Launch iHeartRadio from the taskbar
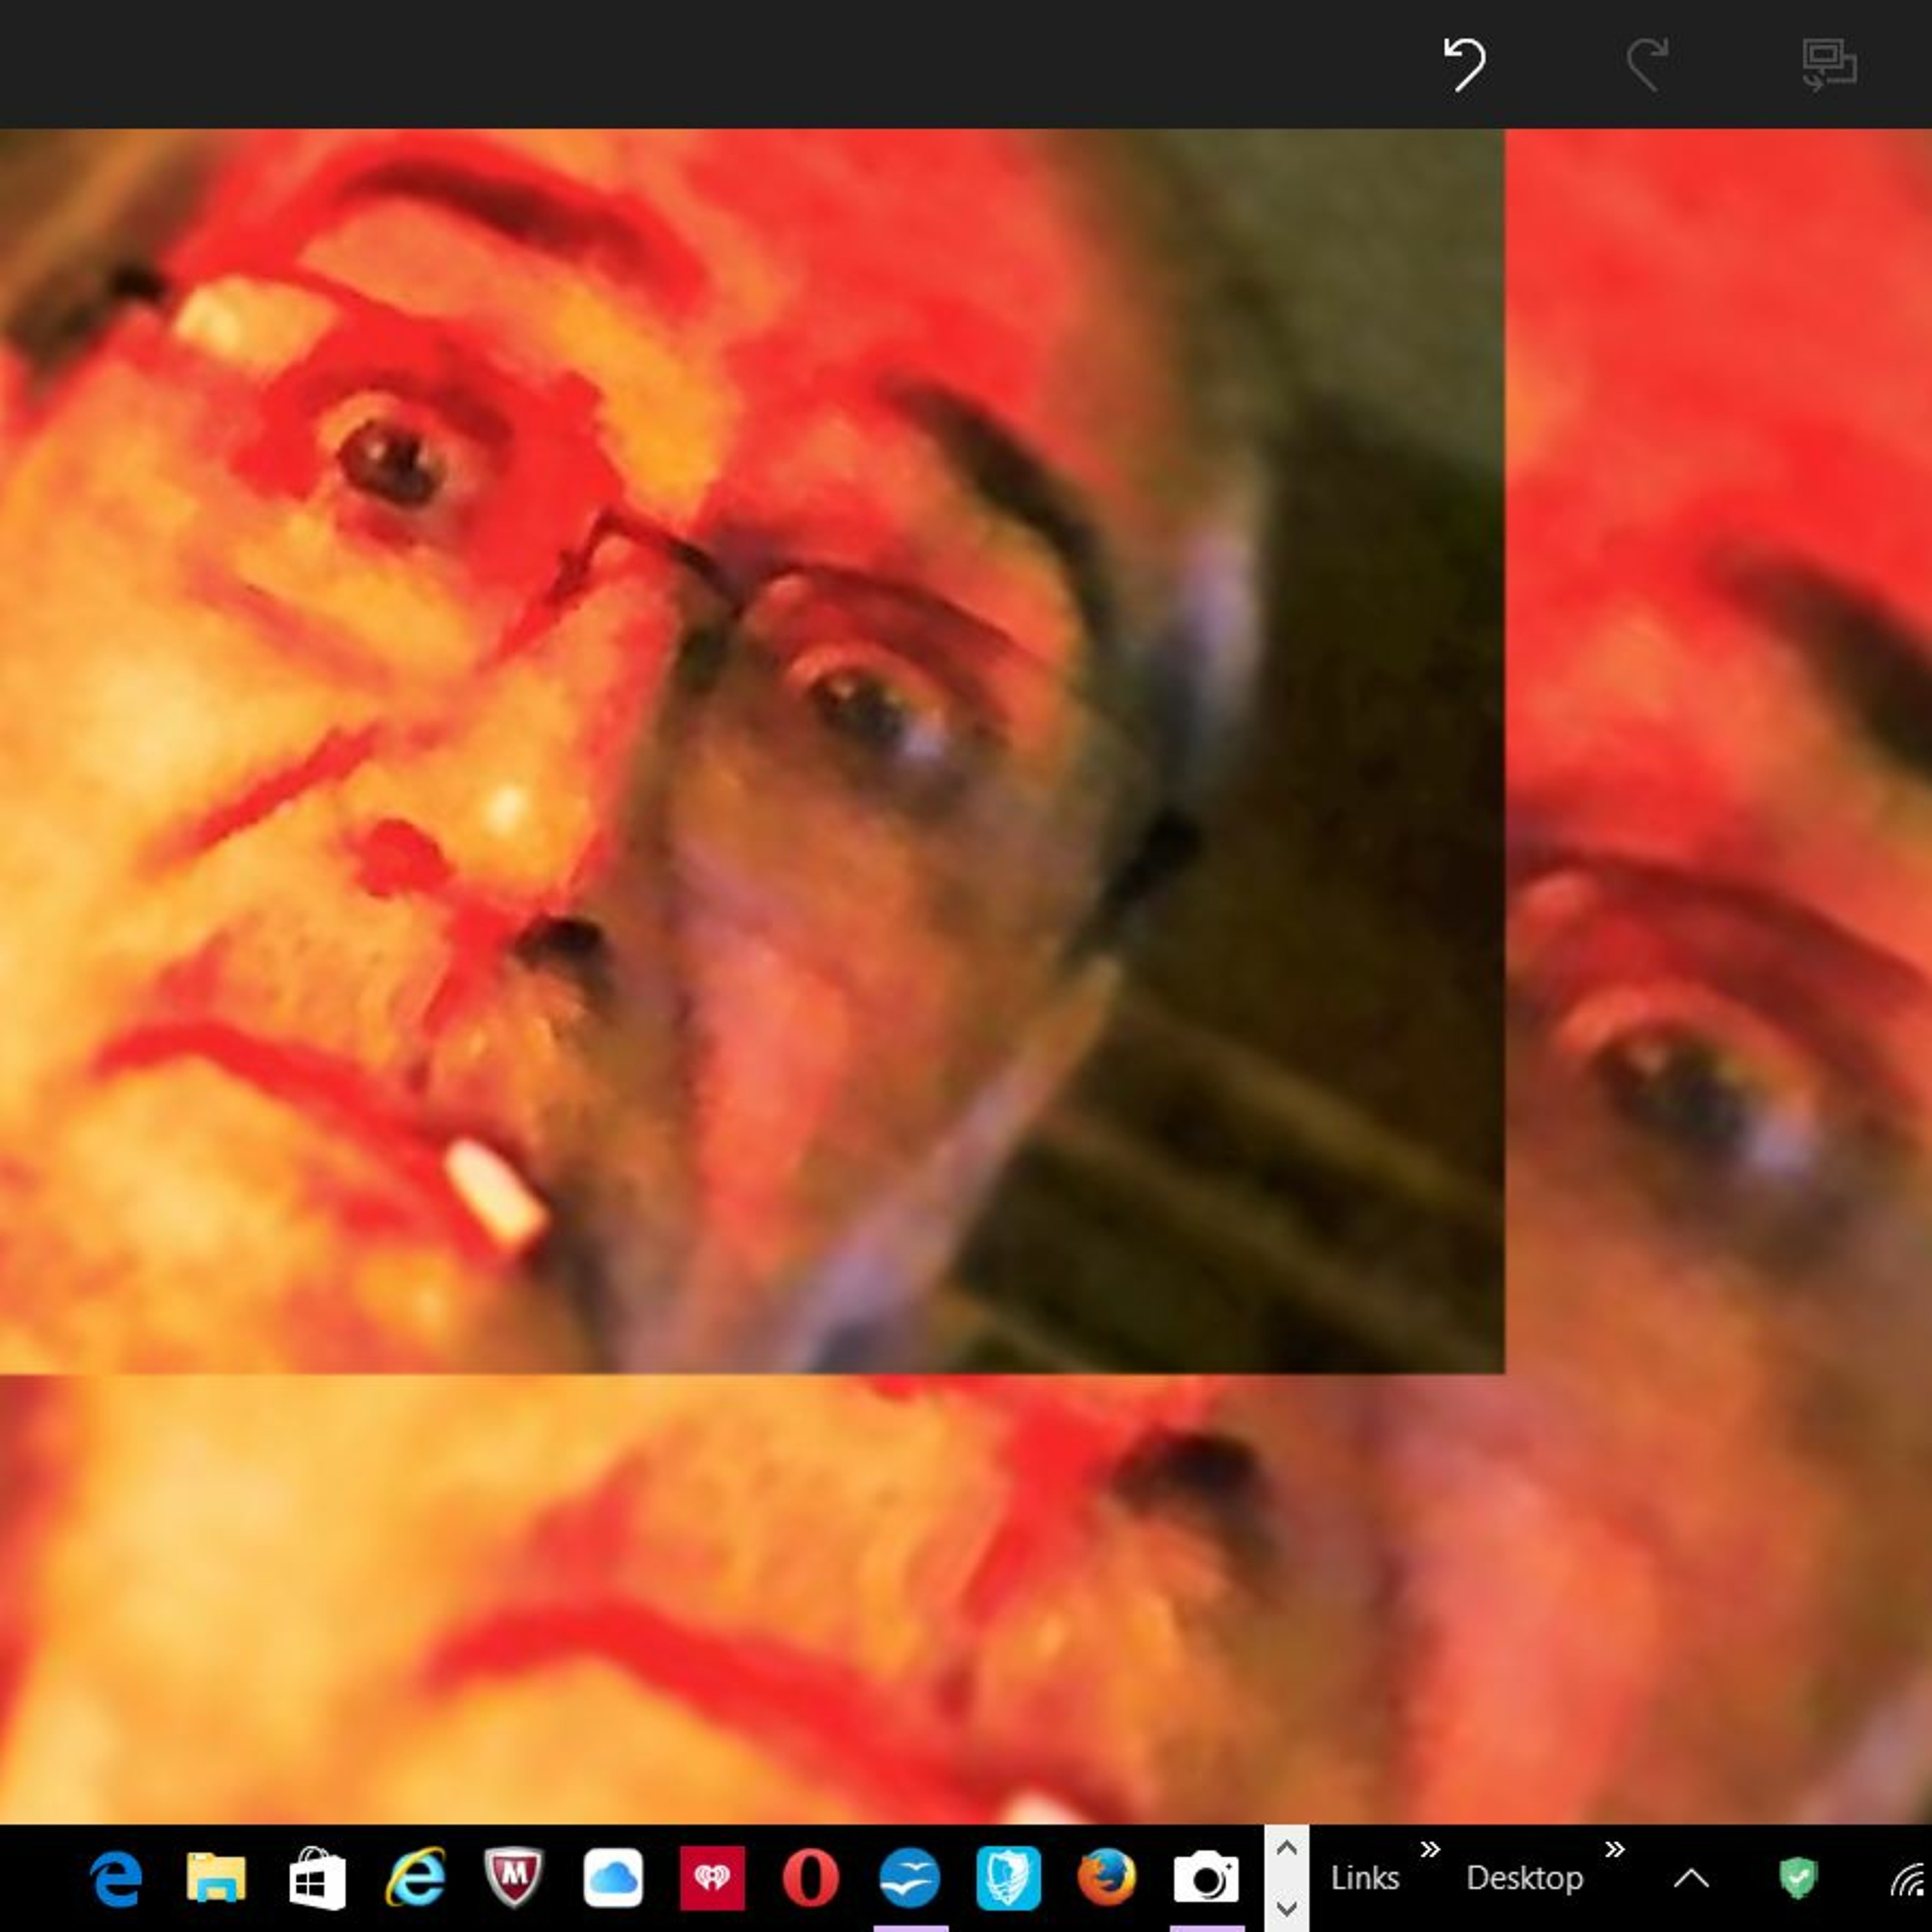This screenshot has height=1932, width=1932. pyautogui.click(x=712, y=1878)
